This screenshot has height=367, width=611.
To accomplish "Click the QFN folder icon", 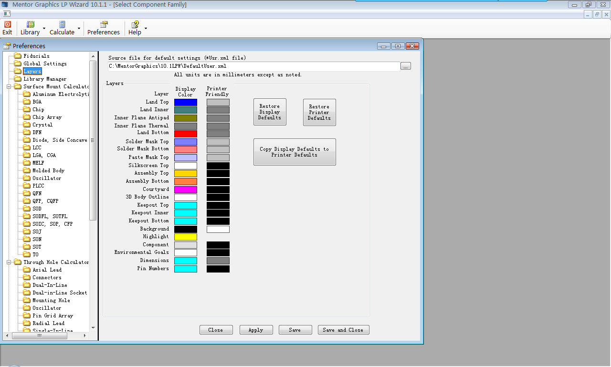I will pos(27,193).
